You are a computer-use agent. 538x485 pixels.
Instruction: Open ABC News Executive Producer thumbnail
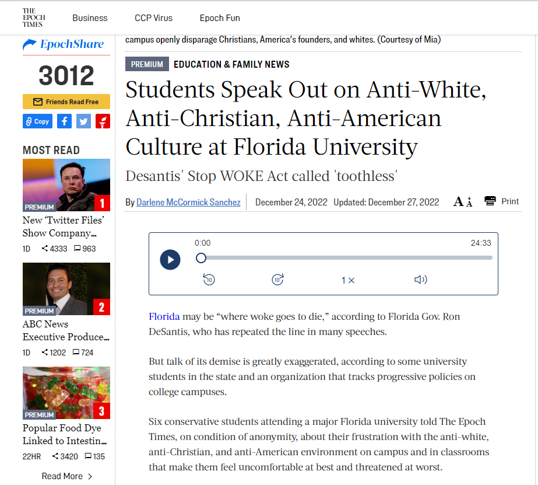(66, 289)
